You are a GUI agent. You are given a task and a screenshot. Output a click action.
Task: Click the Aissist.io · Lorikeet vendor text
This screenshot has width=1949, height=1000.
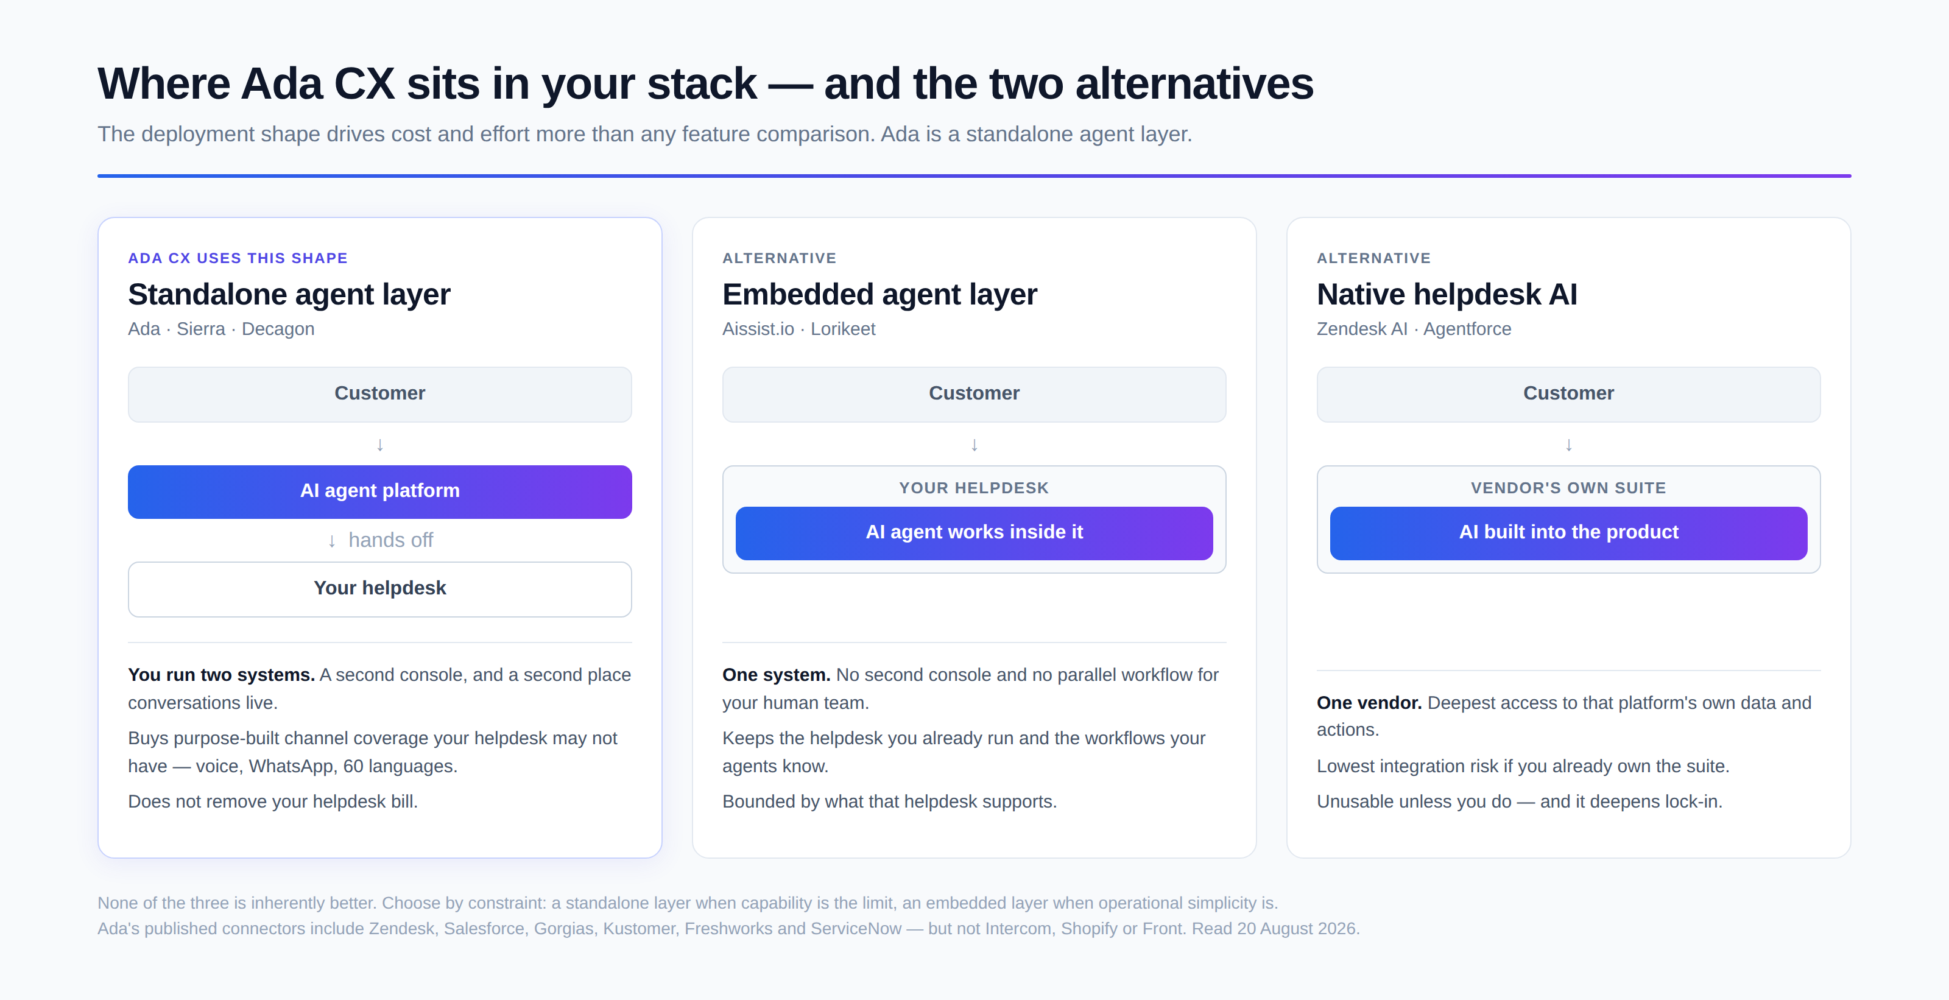[x=798, y=329]
